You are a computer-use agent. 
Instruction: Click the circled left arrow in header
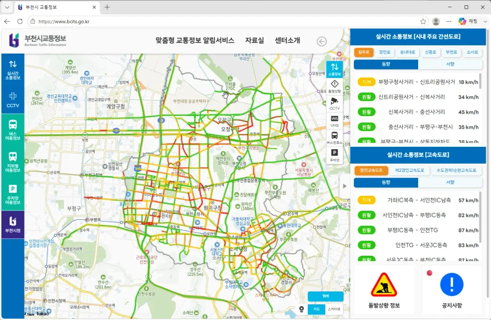click(x=322, y=41)
